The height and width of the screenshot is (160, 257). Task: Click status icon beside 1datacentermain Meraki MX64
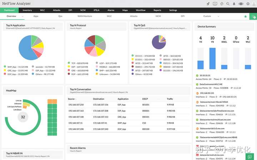197,102
